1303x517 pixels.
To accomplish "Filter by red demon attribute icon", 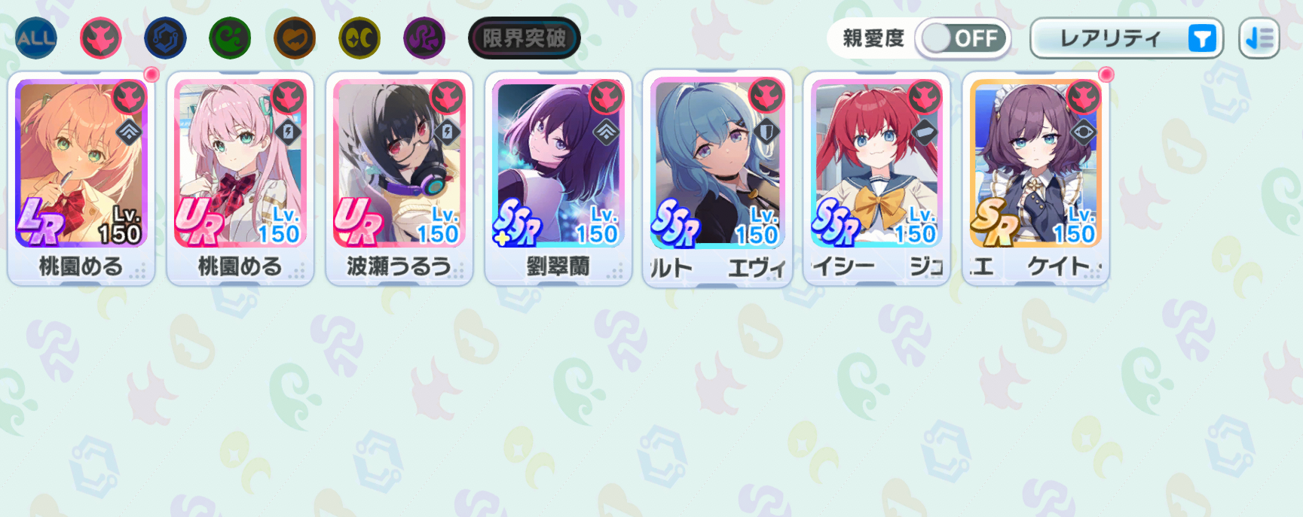I will point(100,38).
